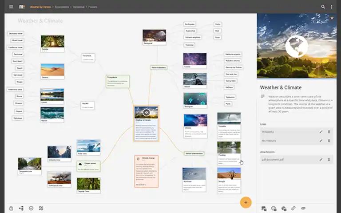Viewport: 341px width, 213px height.
Task: Click the circled minus collapse icon
Action: 31,208
